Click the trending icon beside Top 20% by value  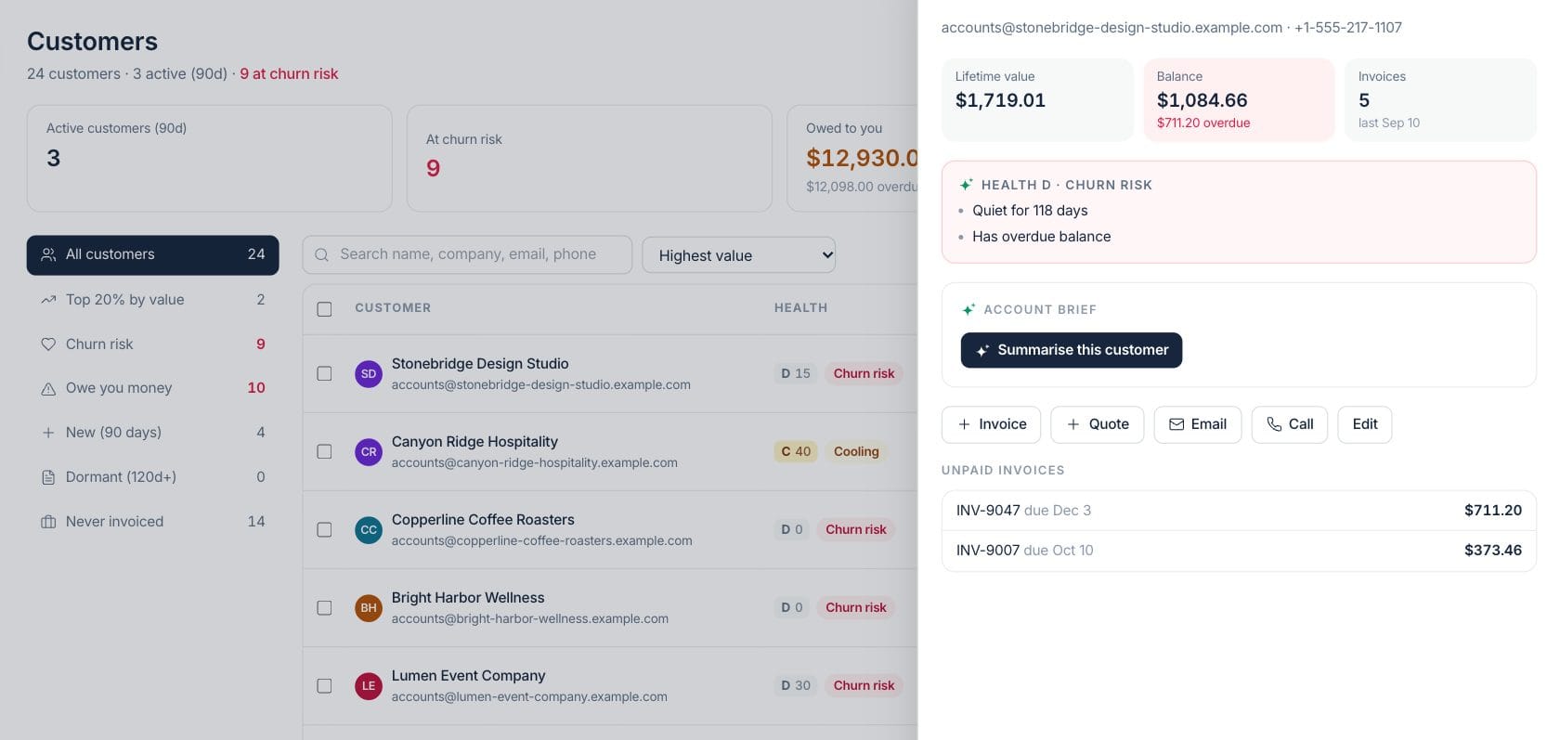point(48,300)
